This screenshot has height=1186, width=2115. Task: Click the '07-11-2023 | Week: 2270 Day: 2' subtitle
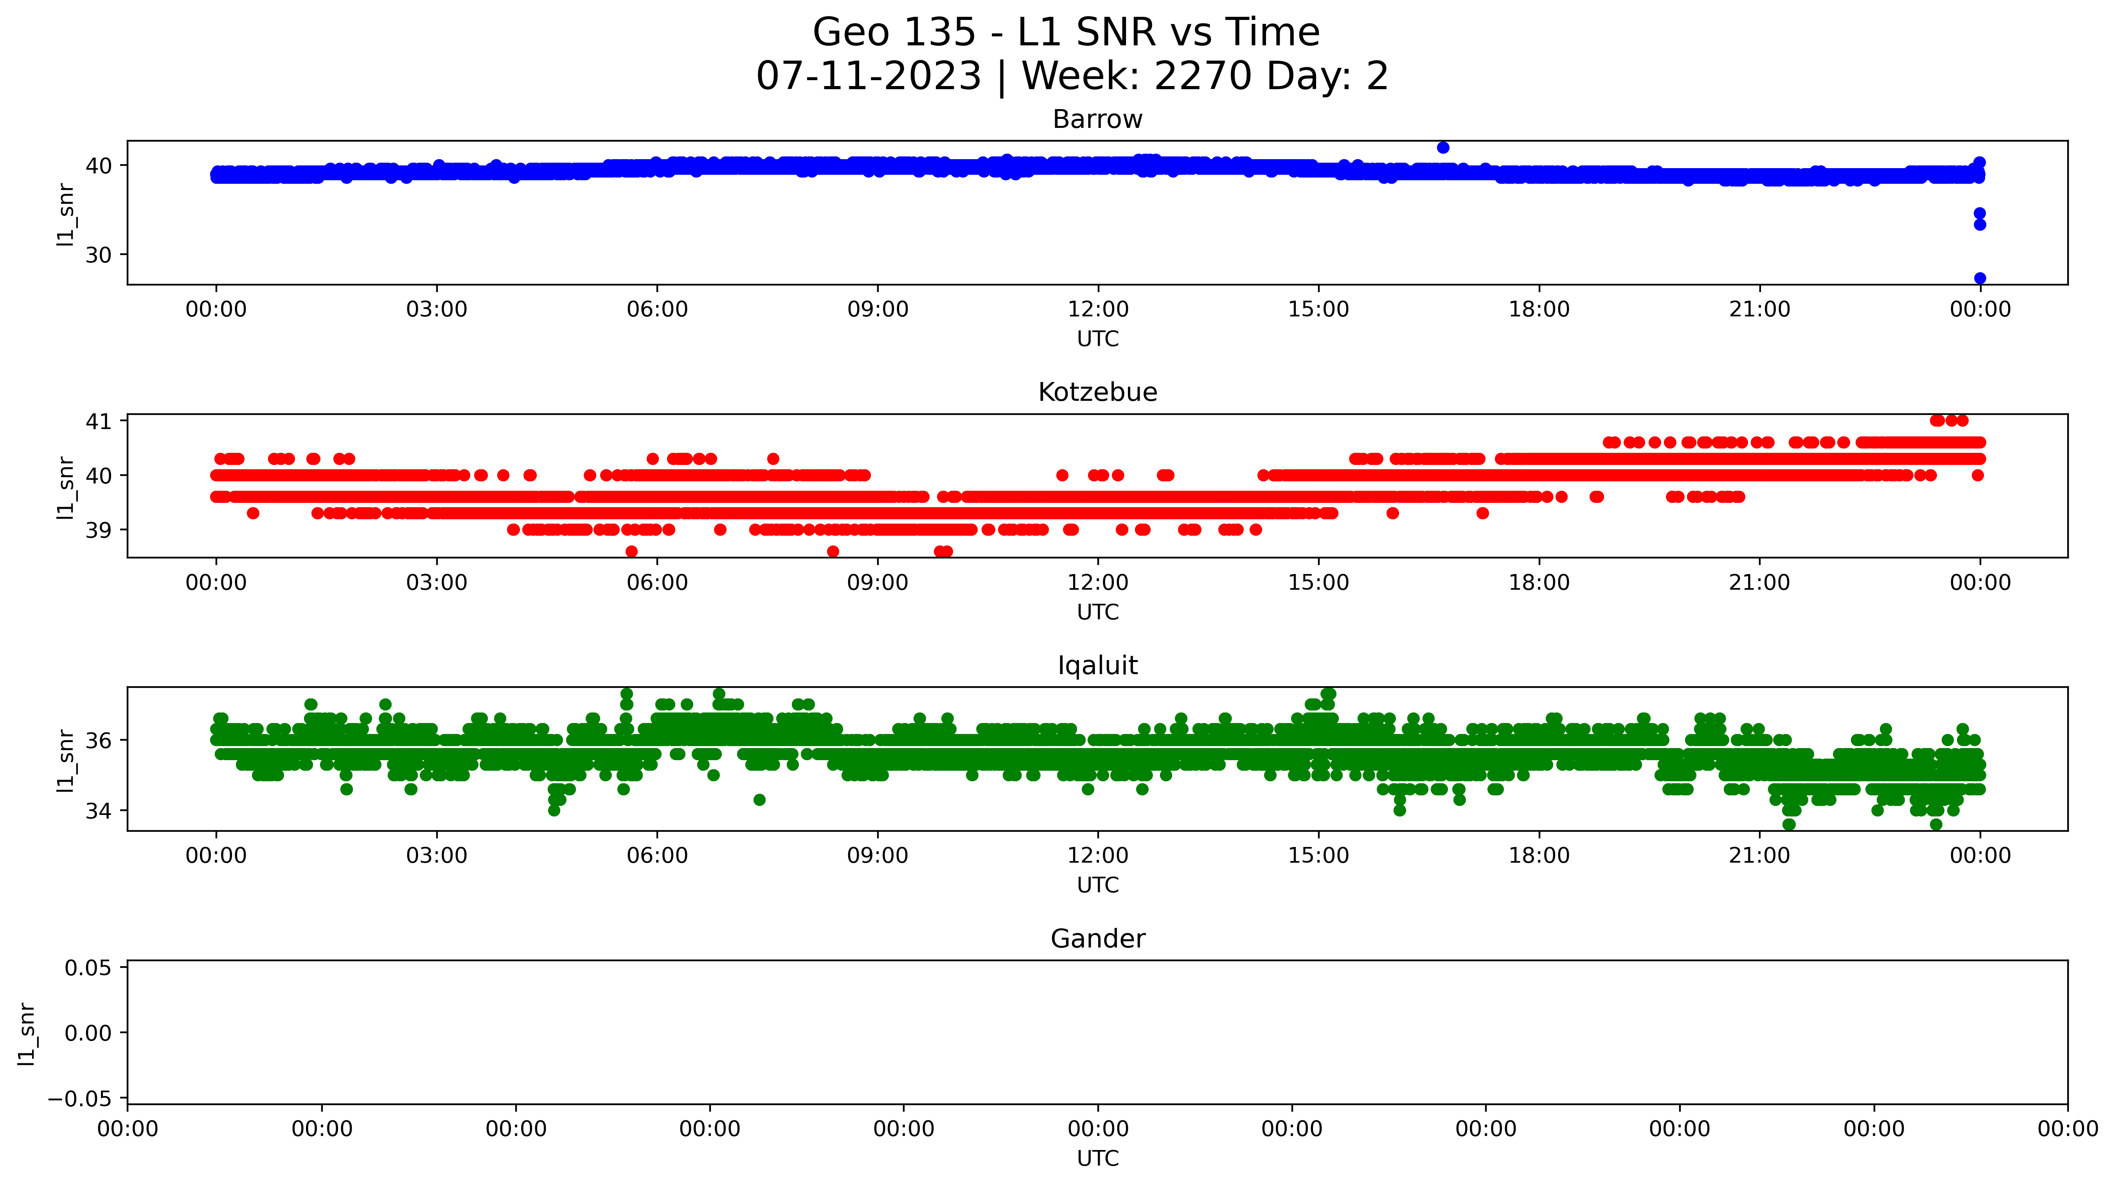click(1072, 76)
